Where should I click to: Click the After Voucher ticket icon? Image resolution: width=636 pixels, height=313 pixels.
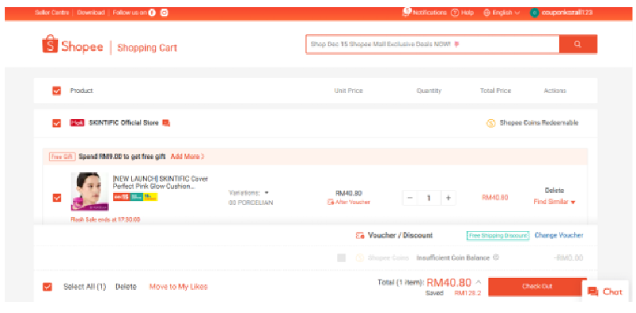click(x=331, y=202)
